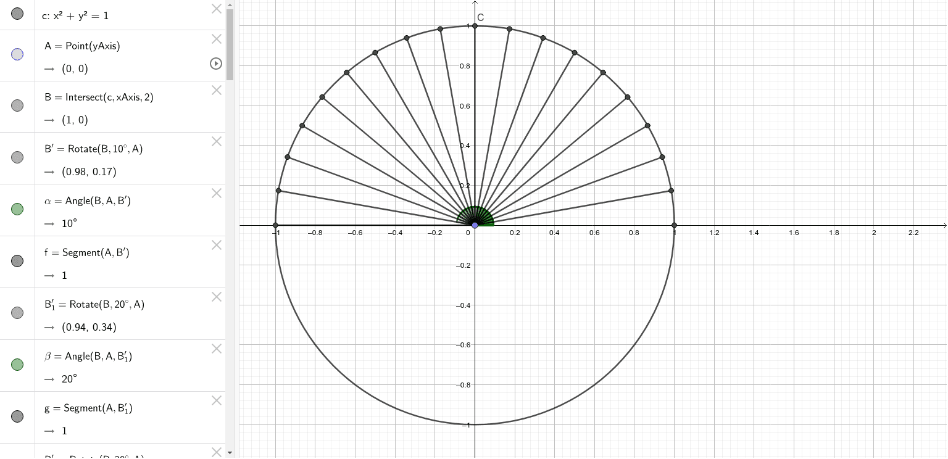The width and height of the screenshot is (948, 459).
Task: Select the B'₁ = Rotate(B, 20°, A) definition
Action: (x=94, y=304)
